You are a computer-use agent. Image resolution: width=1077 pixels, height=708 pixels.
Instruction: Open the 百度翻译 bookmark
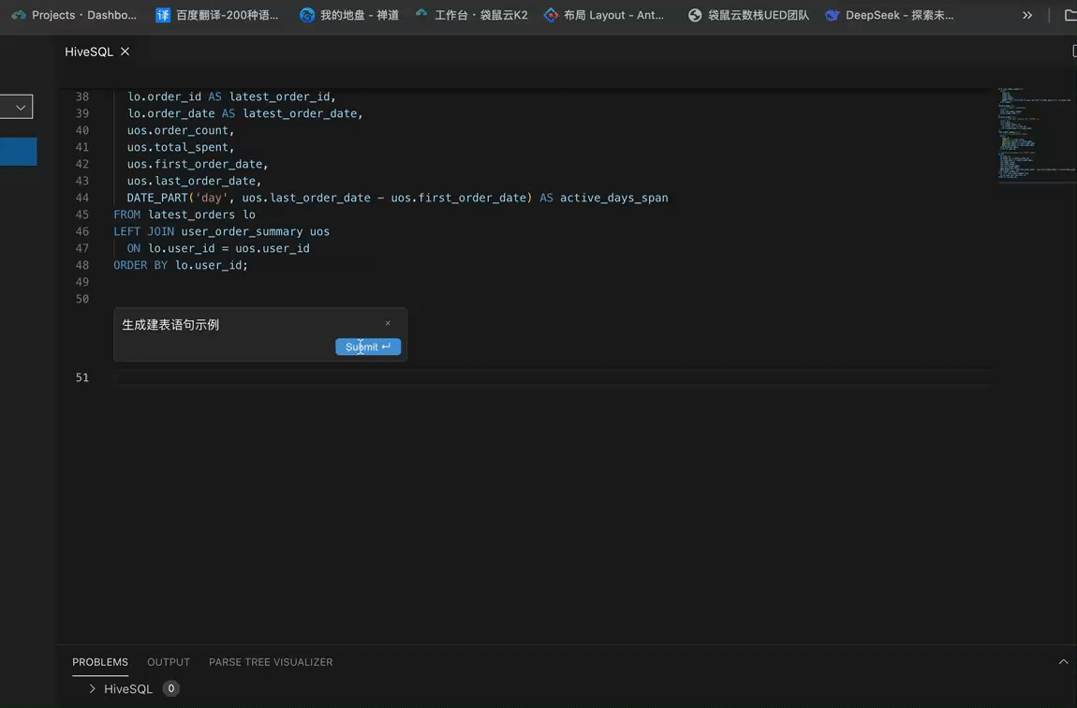[x=217, y=15]
